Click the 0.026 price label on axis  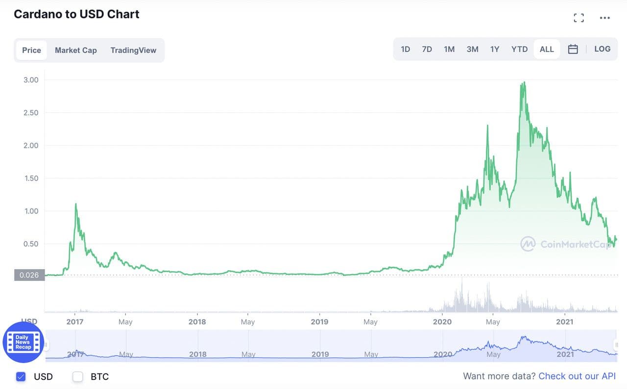tap(29, 275)
